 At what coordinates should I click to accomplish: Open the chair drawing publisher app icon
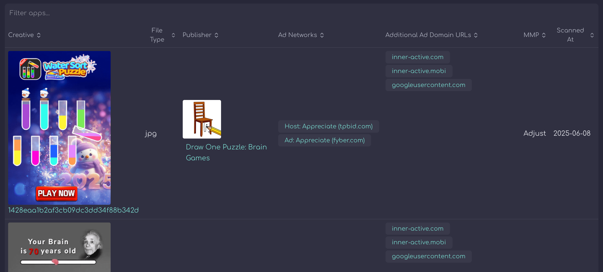point(202,119)
